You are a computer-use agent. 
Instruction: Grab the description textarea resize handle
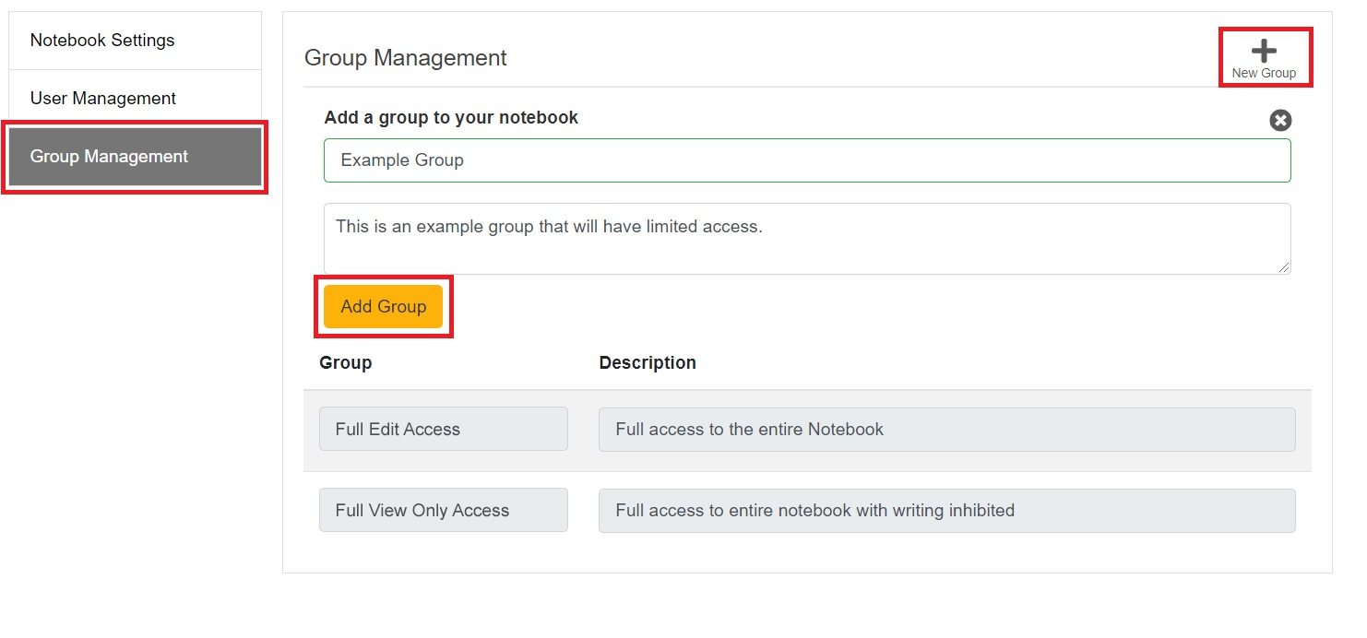pos(1285,268)
